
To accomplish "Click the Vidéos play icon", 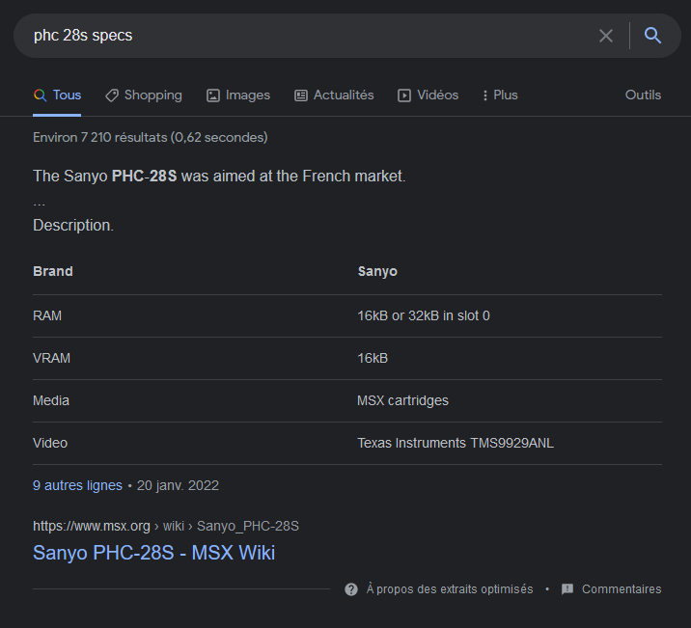I will coord(404,96).
